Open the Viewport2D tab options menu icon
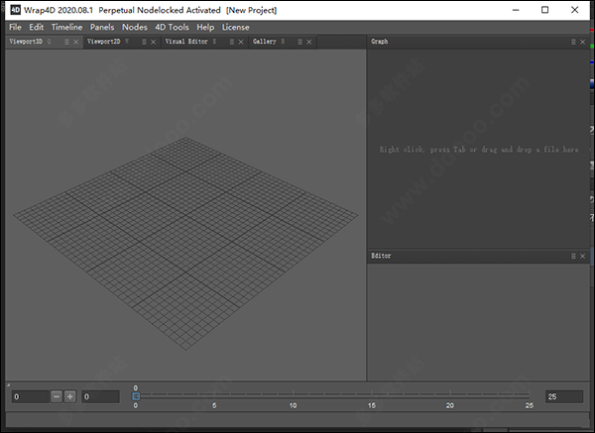The image size is (595, 433). (144, 42)
